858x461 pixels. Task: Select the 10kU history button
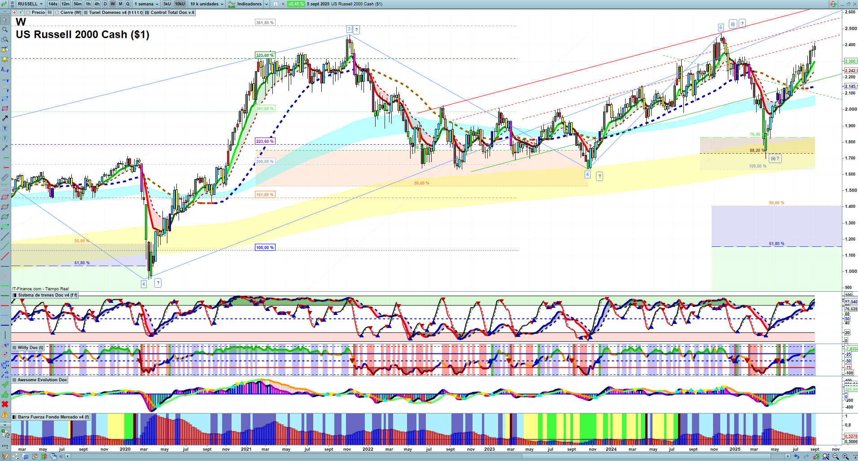click(x=179, y=4)
